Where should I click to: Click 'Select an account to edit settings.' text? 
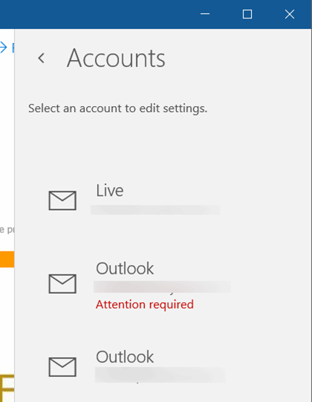coord(117,108)
